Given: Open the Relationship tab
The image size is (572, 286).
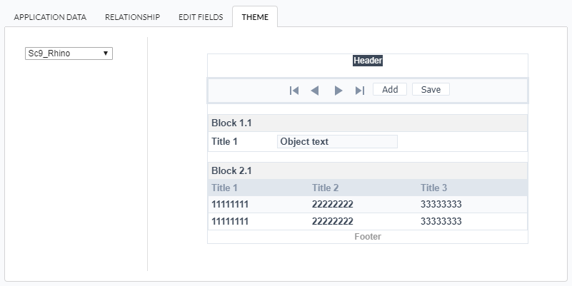Looking at the screenshot, I should tap(132, 17).
